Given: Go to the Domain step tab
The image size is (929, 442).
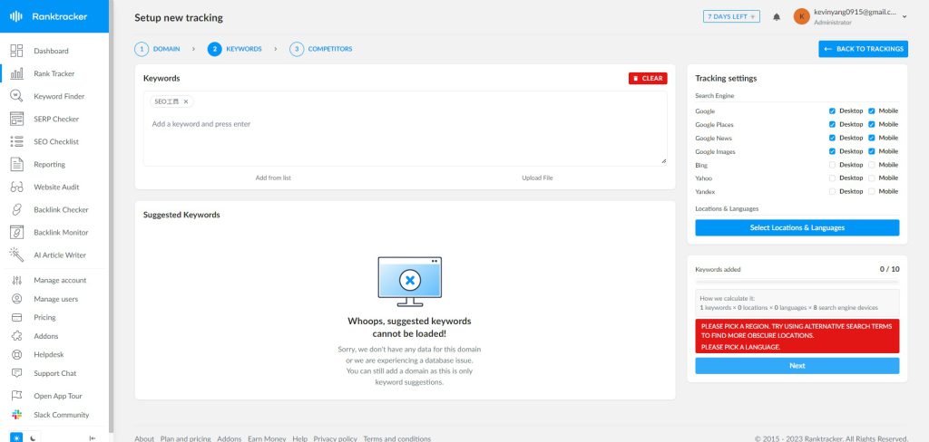Looking at the screenshot, I should click(x=158, y=49).
